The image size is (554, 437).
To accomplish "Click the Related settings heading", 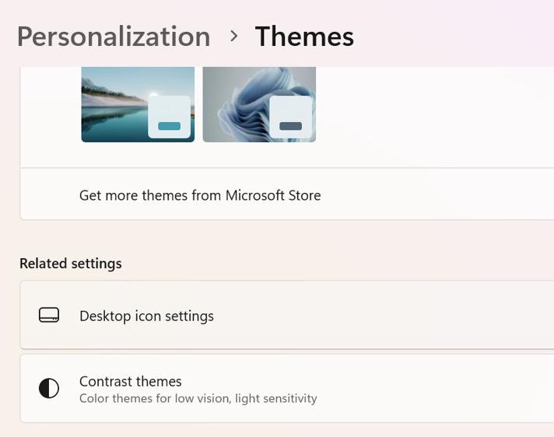I will (x=71, y=264).
